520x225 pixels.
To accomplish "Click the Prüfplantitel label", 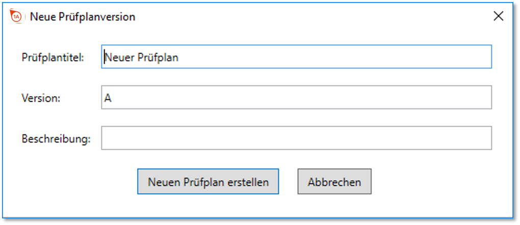I will pos(53,58).
